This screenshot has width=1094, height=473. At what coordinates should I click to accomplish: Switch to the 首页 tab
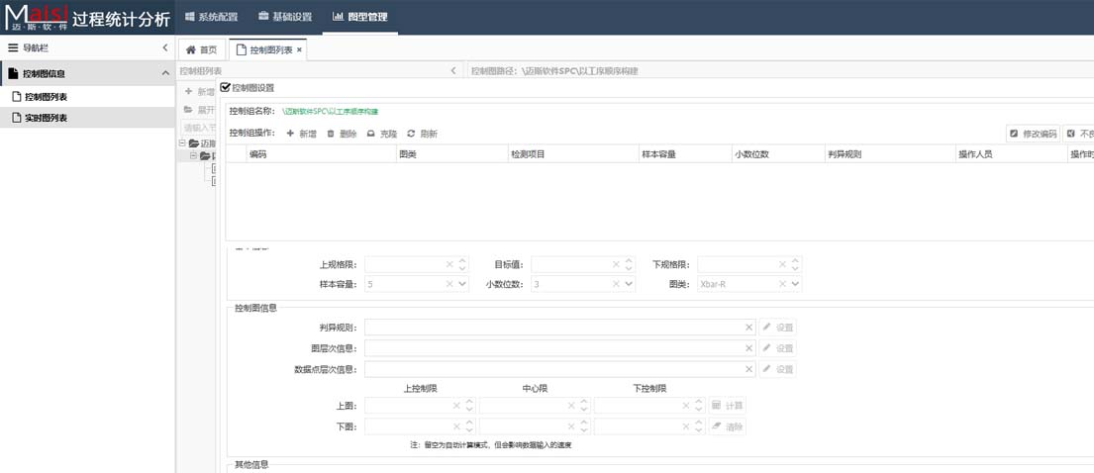pyautogui.click(x=201, y=49)
